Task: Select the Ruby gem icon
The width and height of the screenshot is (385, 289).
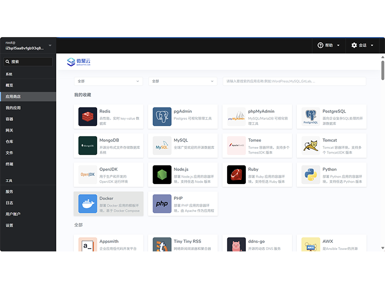Action: coord(236,174)
